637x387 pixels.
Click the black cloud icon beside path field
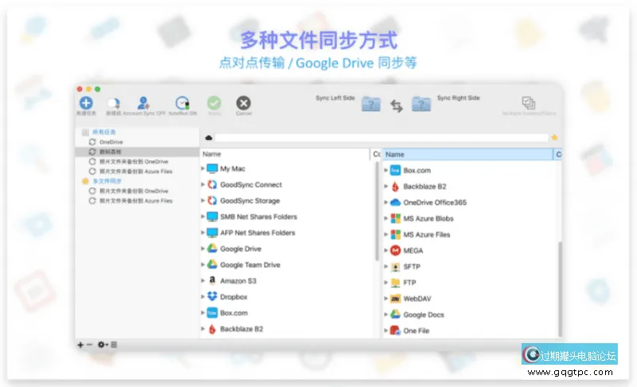209,138
